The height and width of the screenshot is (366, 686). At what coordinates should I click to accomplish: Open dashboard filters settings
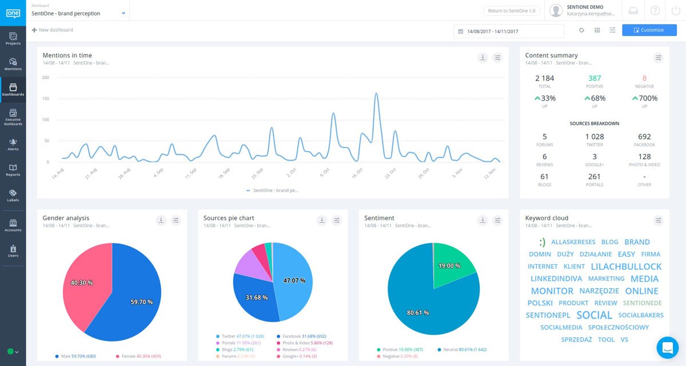612,30
